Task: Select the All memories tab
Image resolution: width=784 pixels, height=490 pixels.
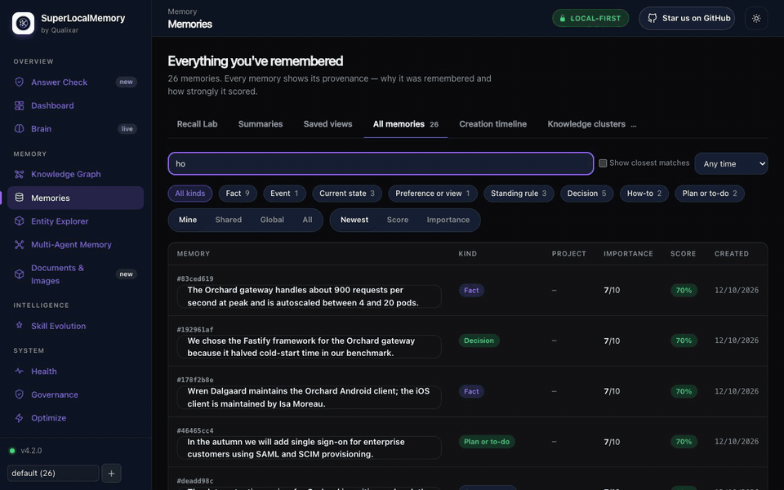Action: [406, 124]
